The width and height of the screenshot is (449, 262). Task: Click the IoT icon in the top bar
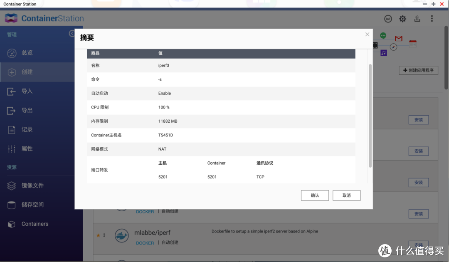(388, 19)
